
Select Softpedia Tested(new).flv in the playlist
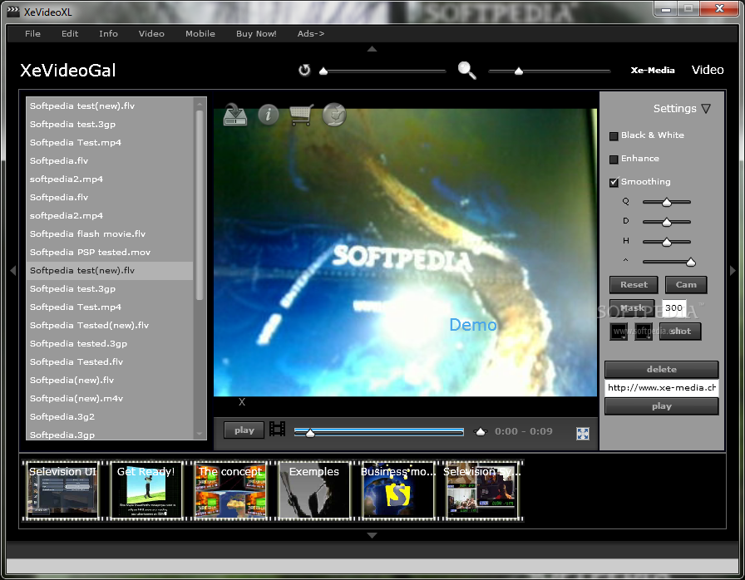coord(110,325)
